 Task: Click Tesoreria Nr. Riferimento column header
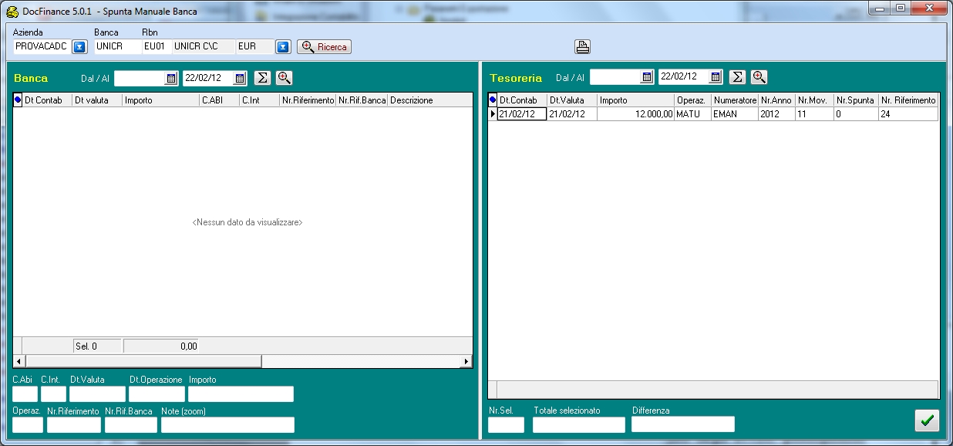(x=908, y=100)
